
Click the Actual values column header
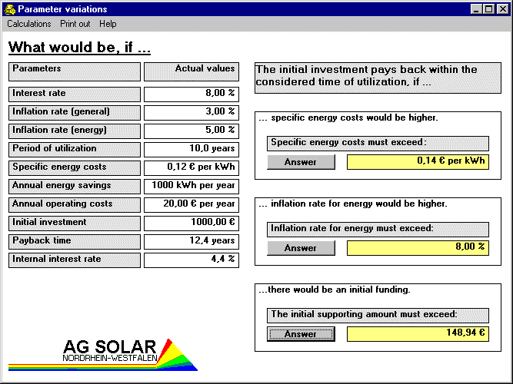192,71
